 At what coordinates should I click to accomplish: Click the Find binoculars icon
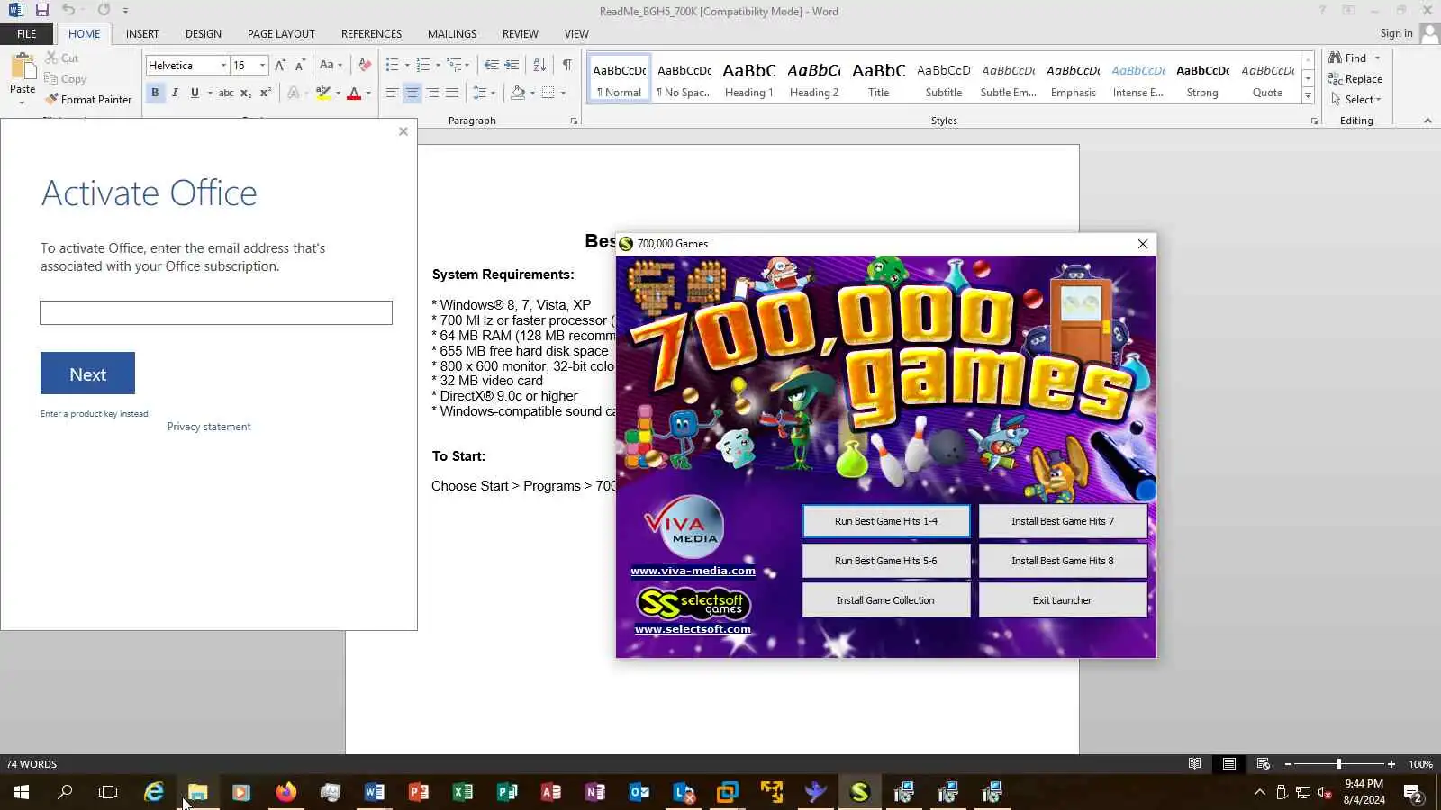tap(1335, 58)
